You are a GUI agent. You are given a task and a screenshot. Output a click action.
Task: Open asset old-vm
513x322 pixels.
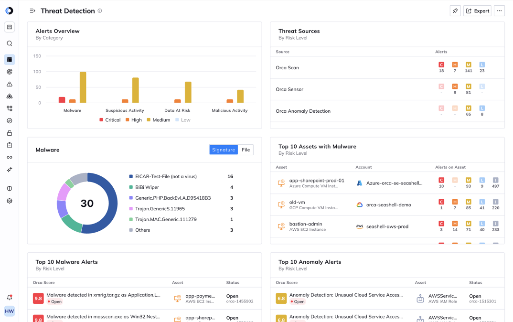(297, 202)
